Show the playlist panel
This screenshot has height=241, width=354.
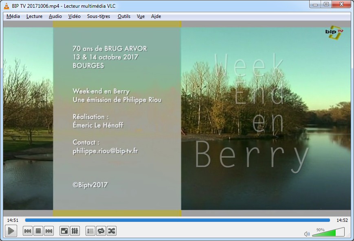pyautogui.click(x=90, y=231)
